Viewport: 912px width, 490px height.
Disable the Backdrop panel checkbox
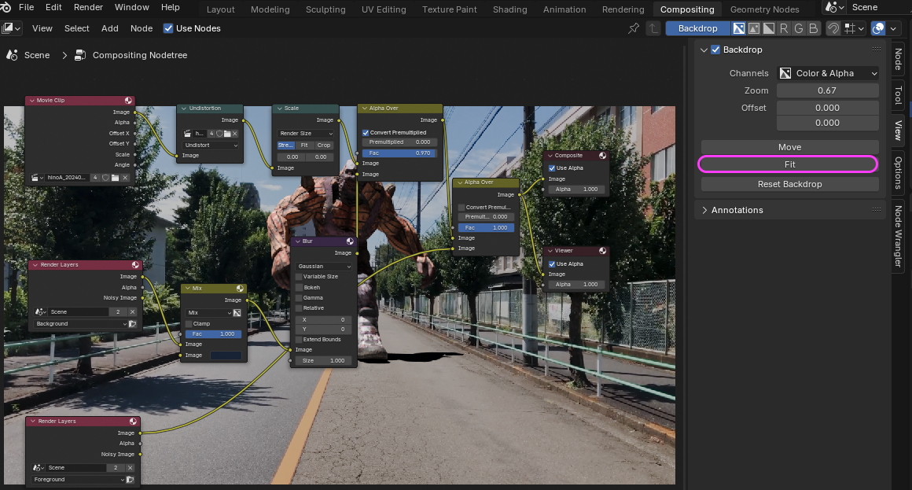pos(715,50)
